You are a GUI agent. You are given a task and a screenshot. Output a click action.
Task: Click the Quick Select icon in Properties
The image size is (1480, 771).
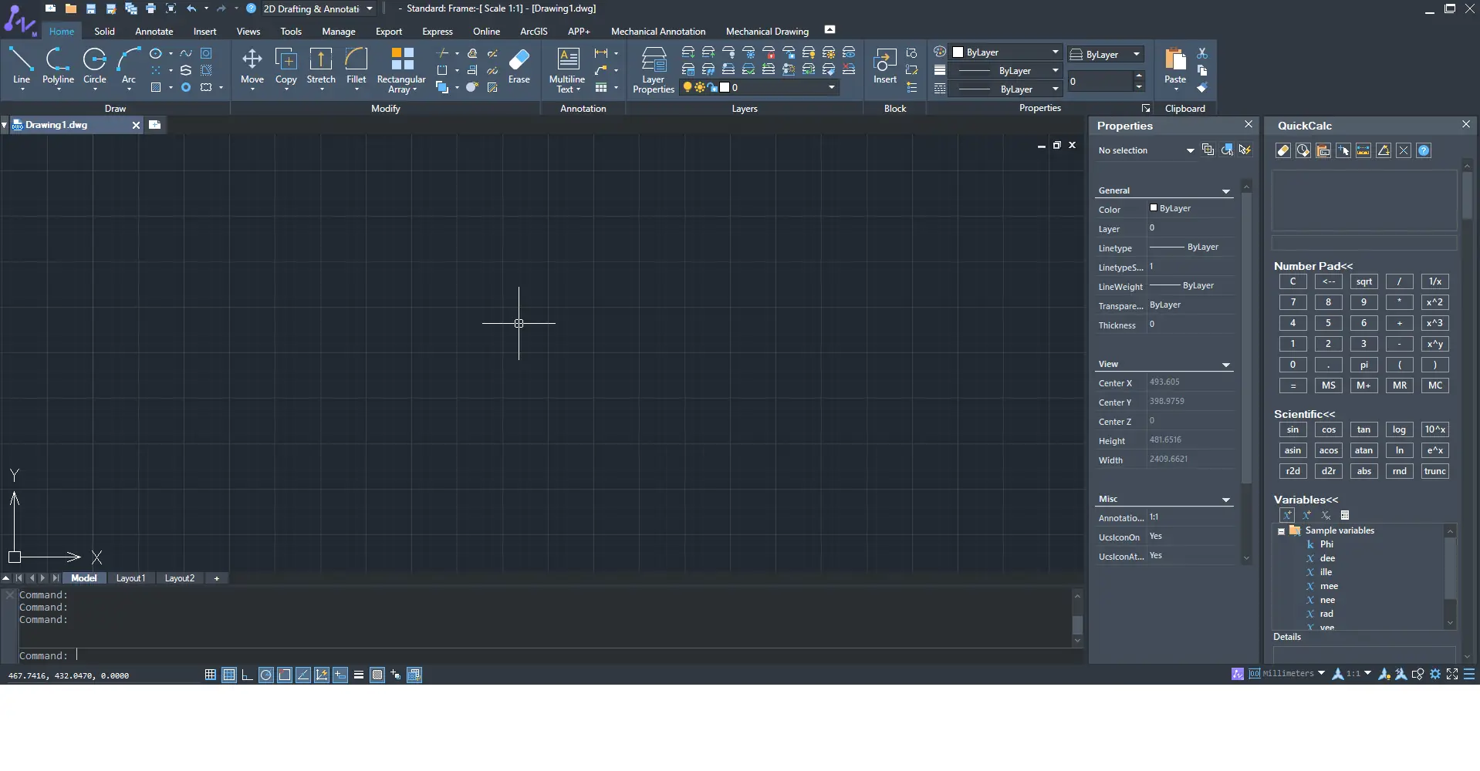point(1245,150)
